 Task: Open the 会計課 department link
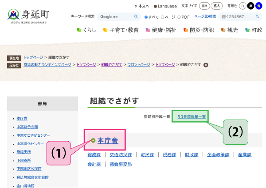coord(94,164)
